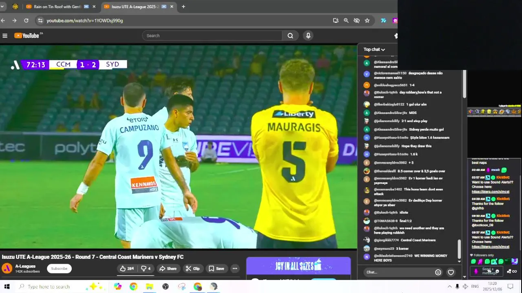Click the microphone icon in system tray
The width and height of the screenshot is (522, 293).
click(457, 286)
